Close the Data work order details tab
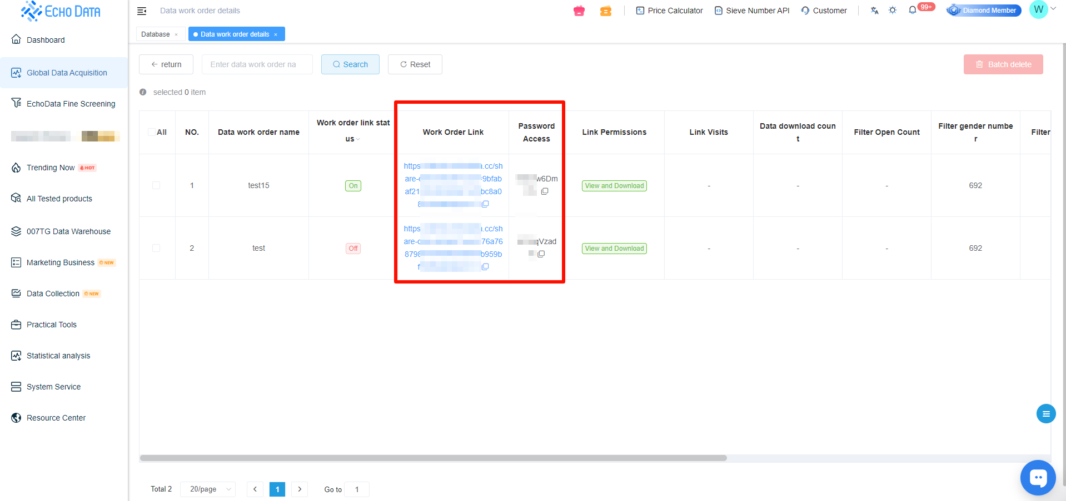This screenshot has height=501, width=1066. tap(276, 34)
